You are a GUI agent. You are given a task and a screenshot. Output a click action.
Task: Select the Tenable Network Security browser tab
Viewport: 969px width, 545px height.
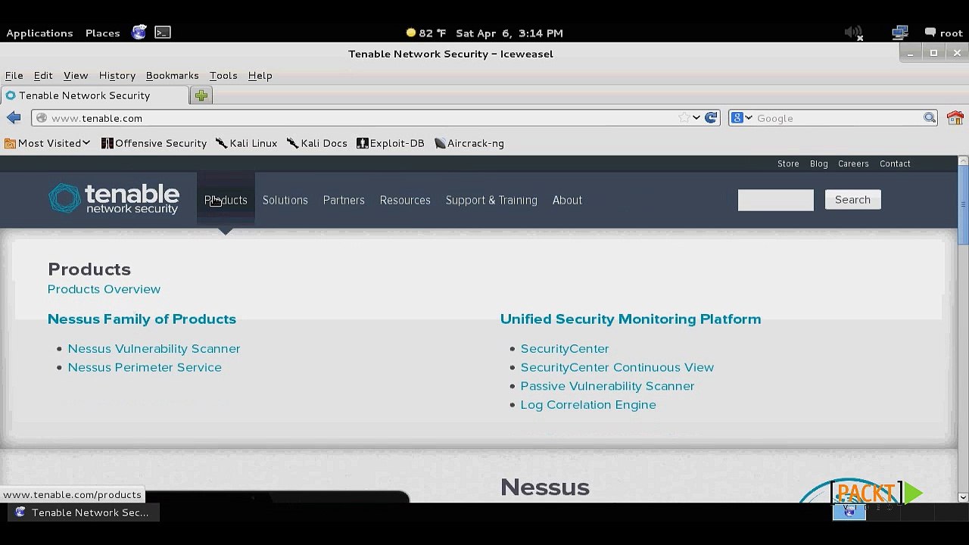pyautogui.click(x=95, y=95)
